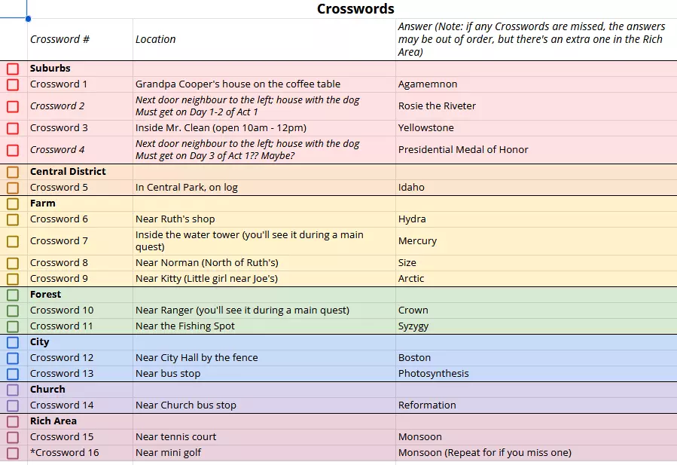677x465 pixels.
Task: Toggle the Crossword 3 checkbox
Action: 13,128
